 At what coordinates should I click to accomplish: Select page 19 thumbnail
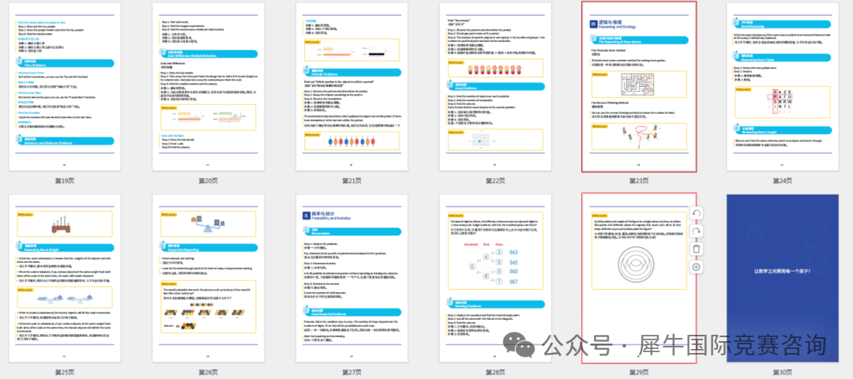pos(65,87)
